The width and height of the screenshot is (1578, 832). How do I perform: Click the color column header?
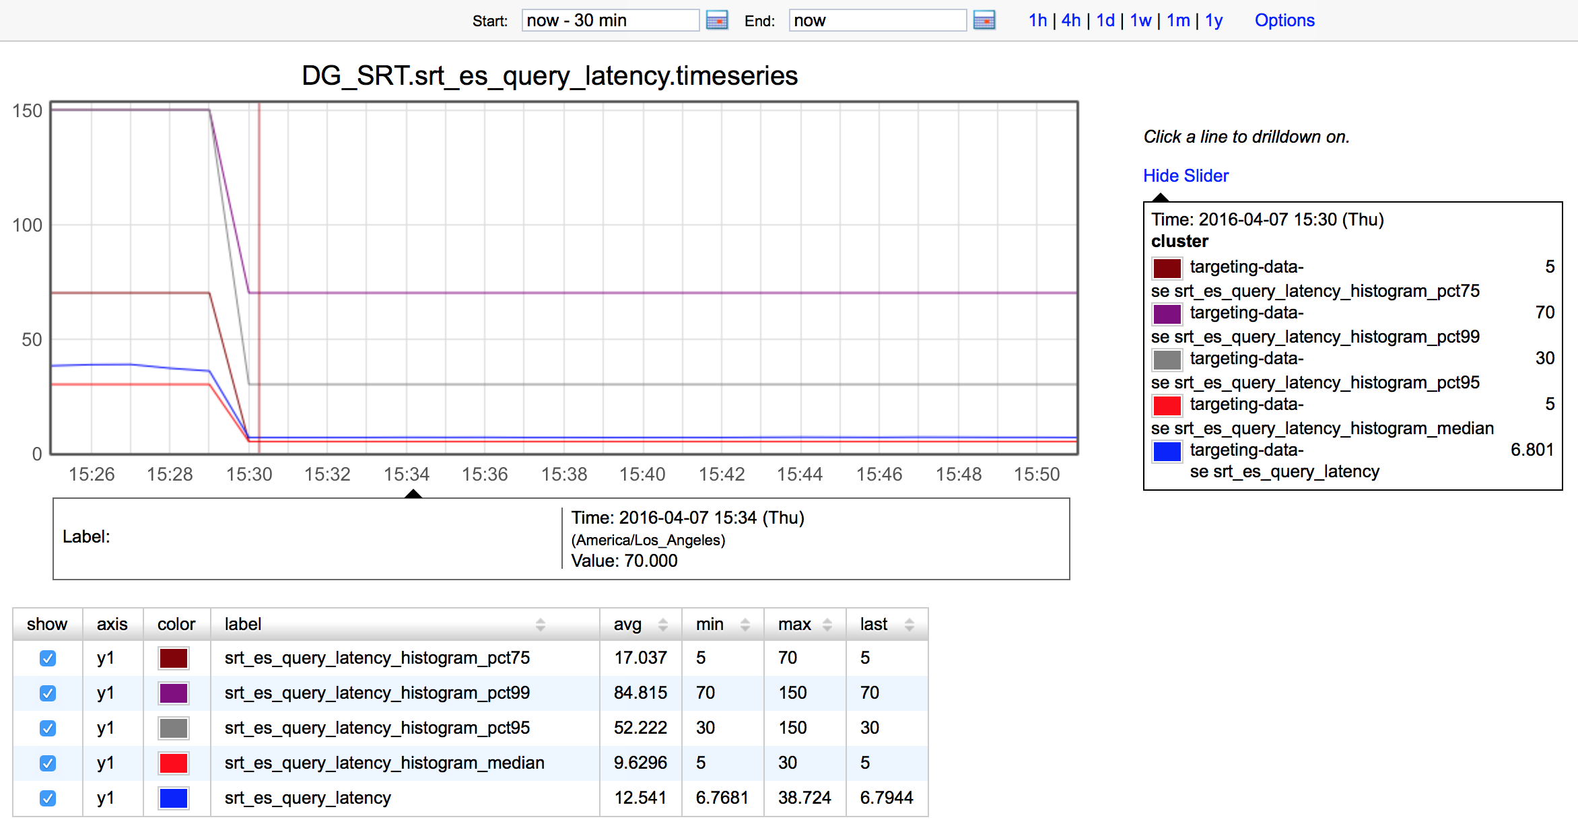[176, 625]
